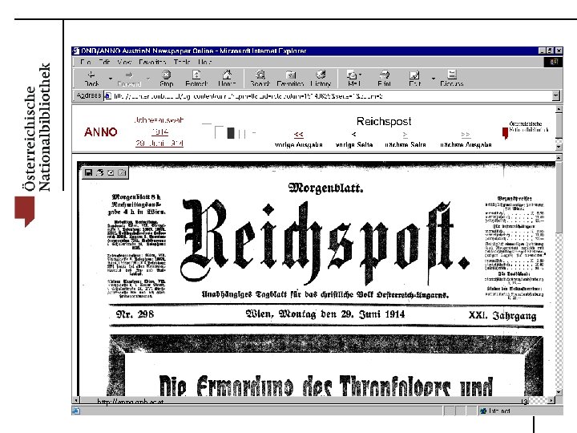Go to nächste Ausgabe with >> link
This screenshot has height=433, width=577.
point(466,135)
